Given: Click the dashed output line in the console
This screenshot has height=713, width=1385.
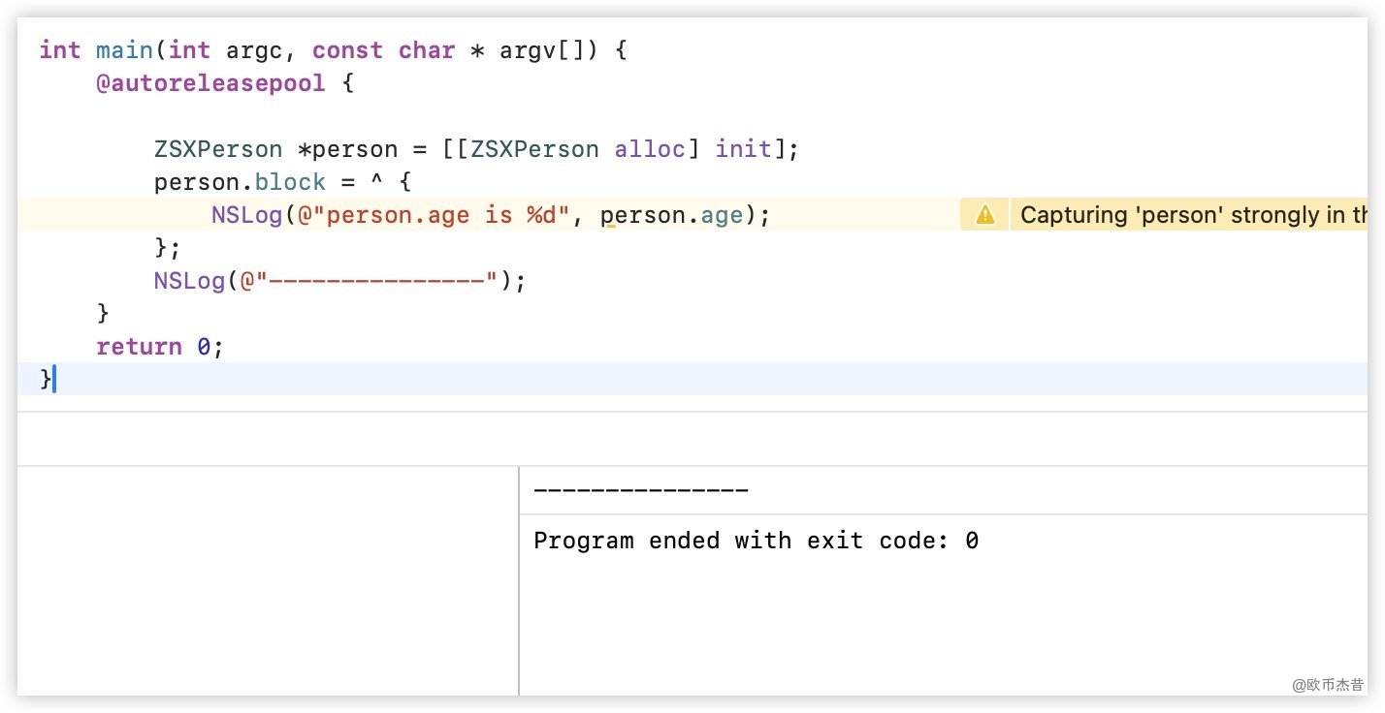Looking at the screenshot, I should tap(640, 491).
